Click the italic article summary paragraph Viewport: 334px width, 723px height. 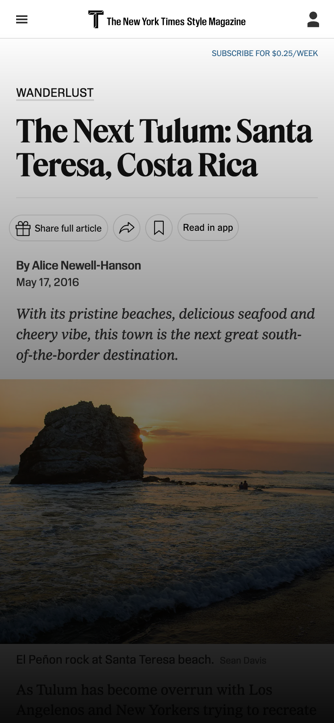(165, 334)
